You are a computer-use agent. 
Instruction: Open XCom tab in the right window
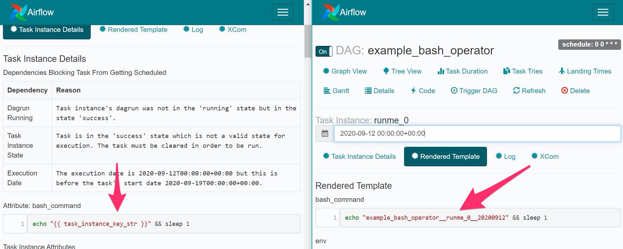(x=545, y=157)
